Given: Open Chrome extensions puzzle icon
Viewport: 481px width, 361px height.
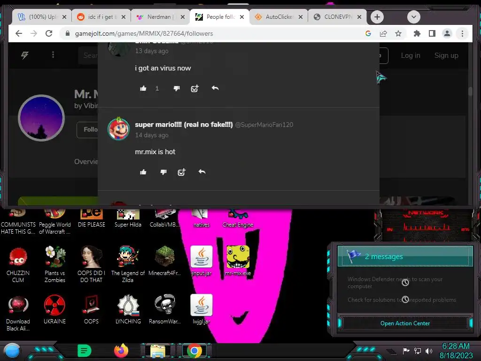Looking at the screenshot, I should coord(417,33).
